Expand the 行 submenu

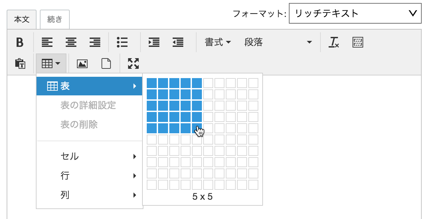tap(89, 175)
